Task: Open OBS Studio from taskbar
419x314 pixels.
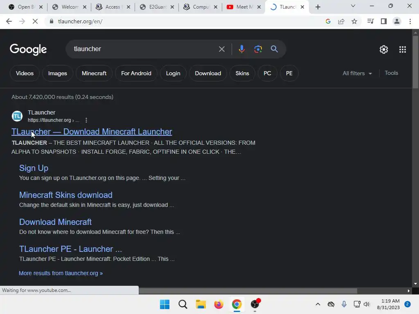Action: [255, 304]
